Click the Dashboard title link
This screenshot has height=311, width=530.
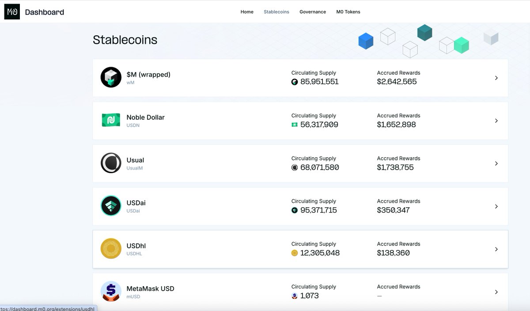[x=45, y=12]
